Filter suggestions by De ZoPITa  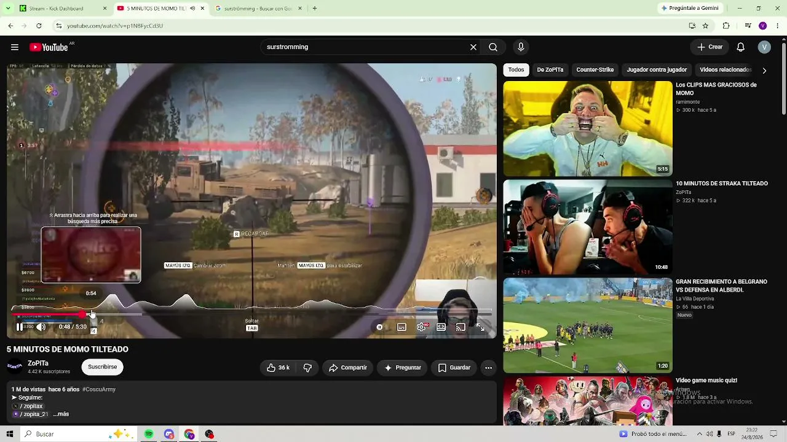(x=550, y=70)
